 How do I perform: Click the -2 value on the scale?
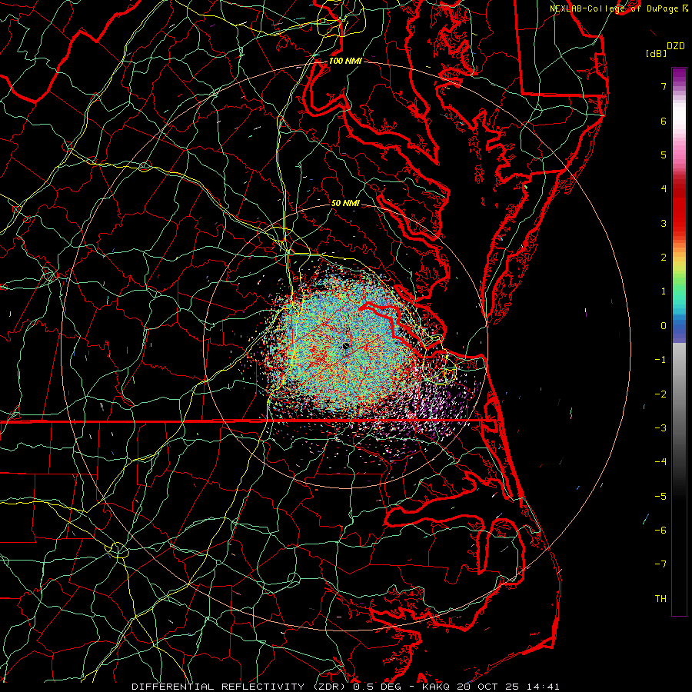[x=660, y=394]
